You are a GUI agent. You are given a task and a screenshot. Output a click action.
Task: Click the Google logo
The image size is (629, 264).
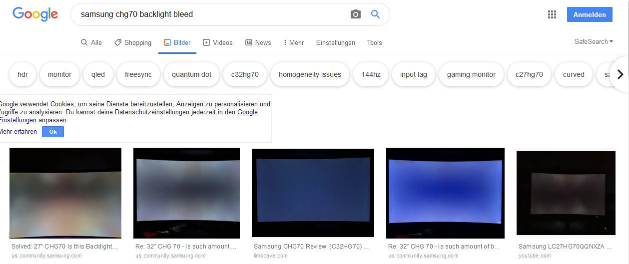tap(35, 15)
